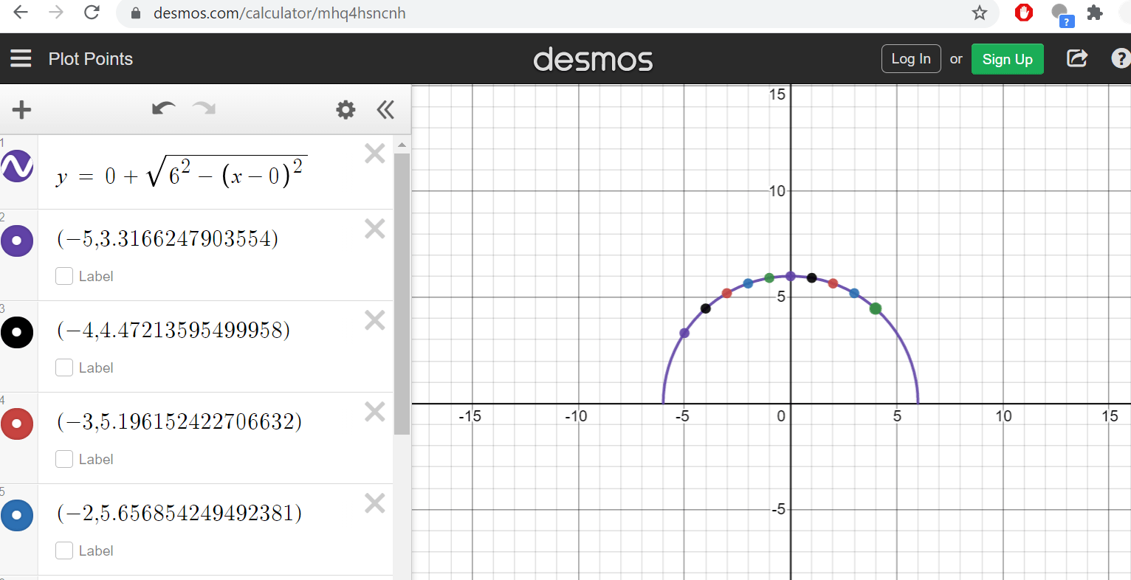Click the bookmark star in the address bar
The width and height of the screenshot is (1131, 580).
(980, 13)
